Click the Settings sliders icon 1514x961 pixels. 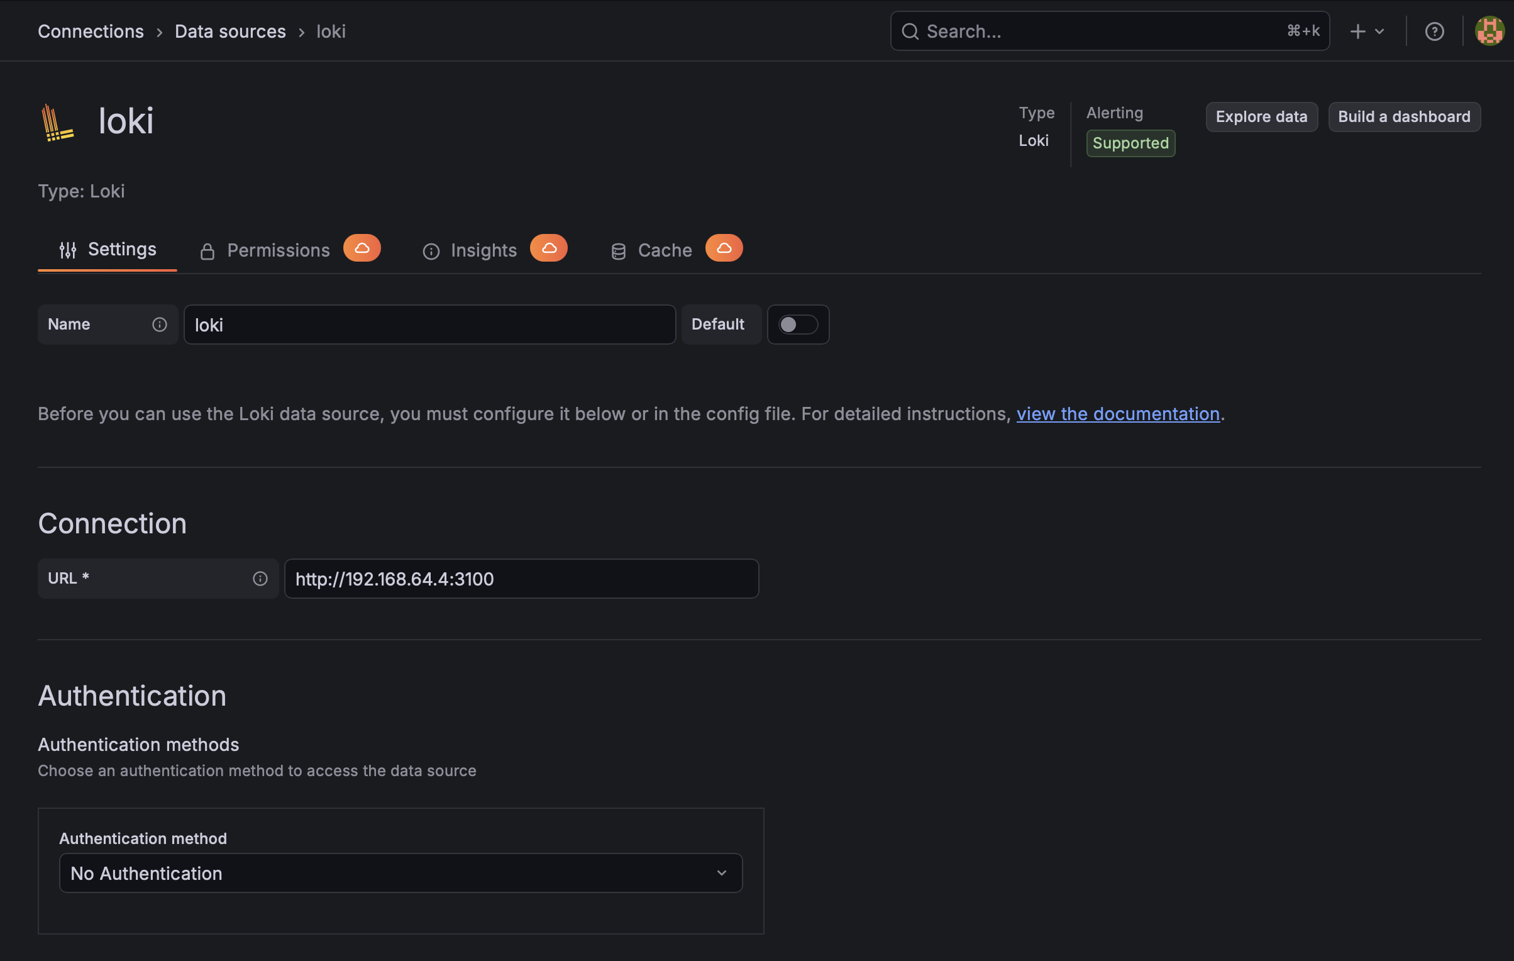[x=68, y=250]
